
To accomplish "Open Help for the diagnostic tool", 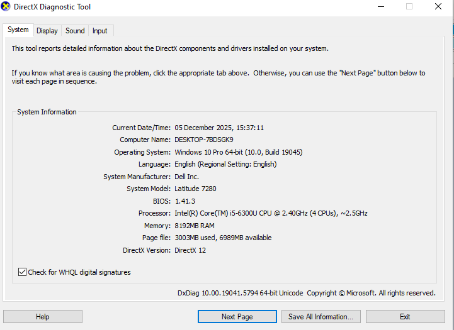I will (x=42, y=317).
